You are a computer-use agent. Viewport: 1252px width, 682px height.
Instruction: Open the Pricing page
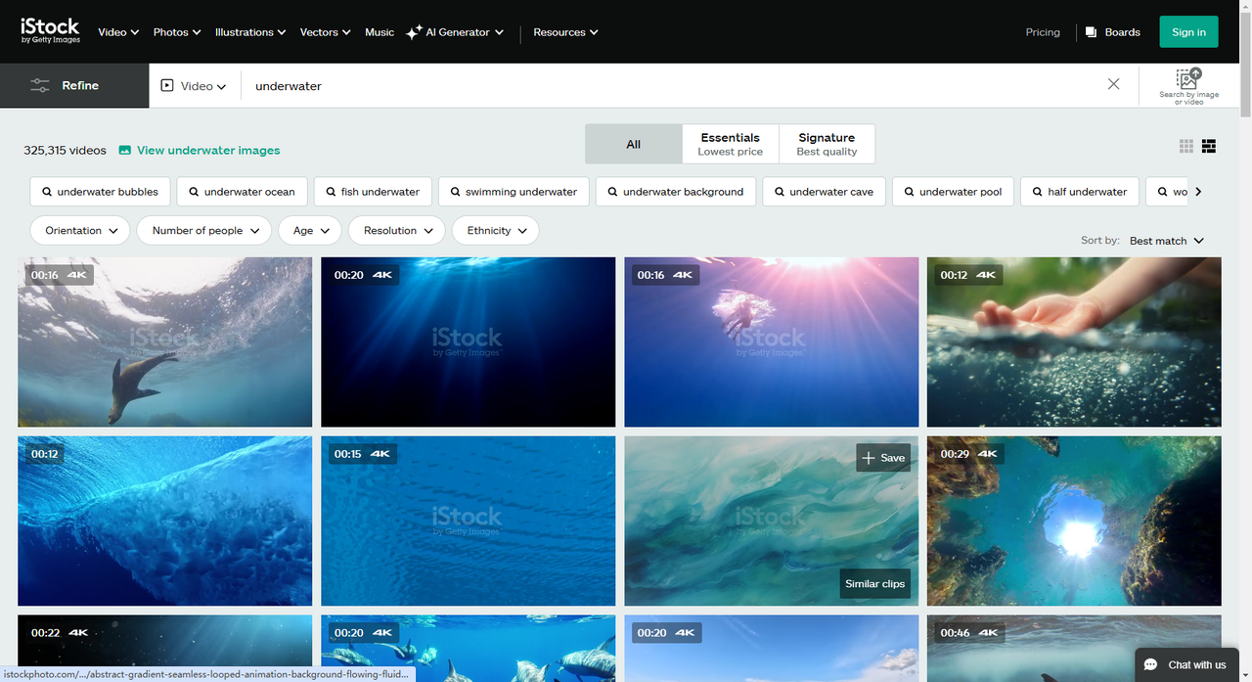(x=1043, y=32)
